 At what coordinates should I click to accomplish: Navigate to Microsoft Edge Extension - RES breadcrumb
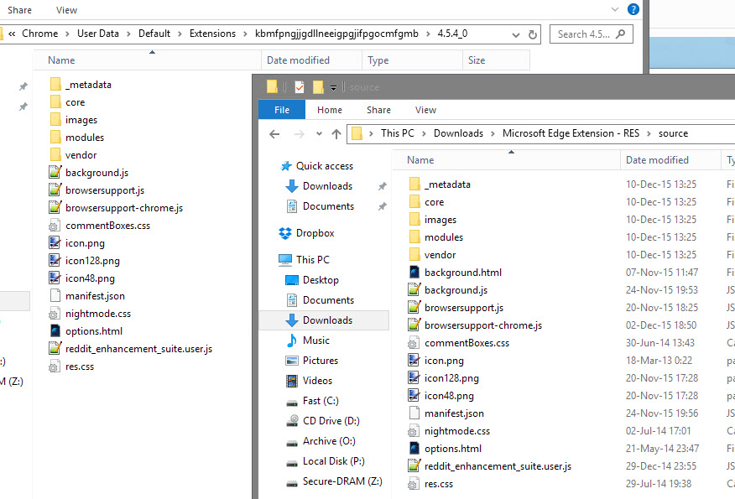point(571,133)
